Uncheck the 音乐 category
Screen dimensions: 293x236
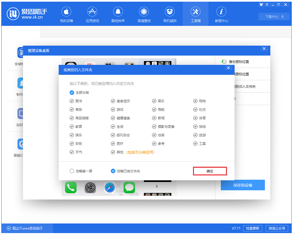click(154, 101)
